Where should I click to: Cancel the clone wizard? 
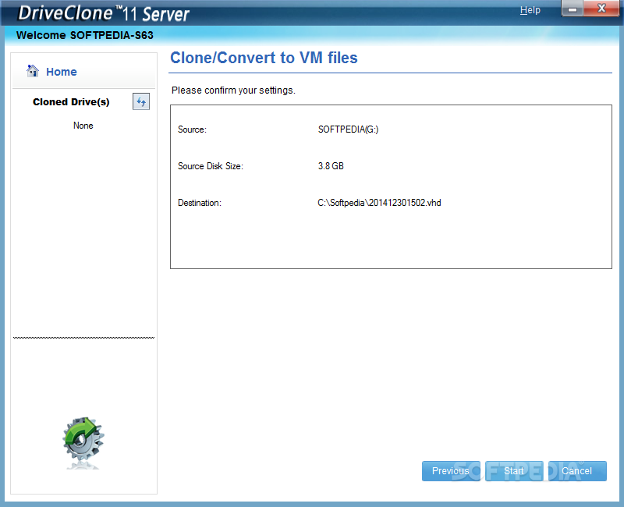(577, 471)
